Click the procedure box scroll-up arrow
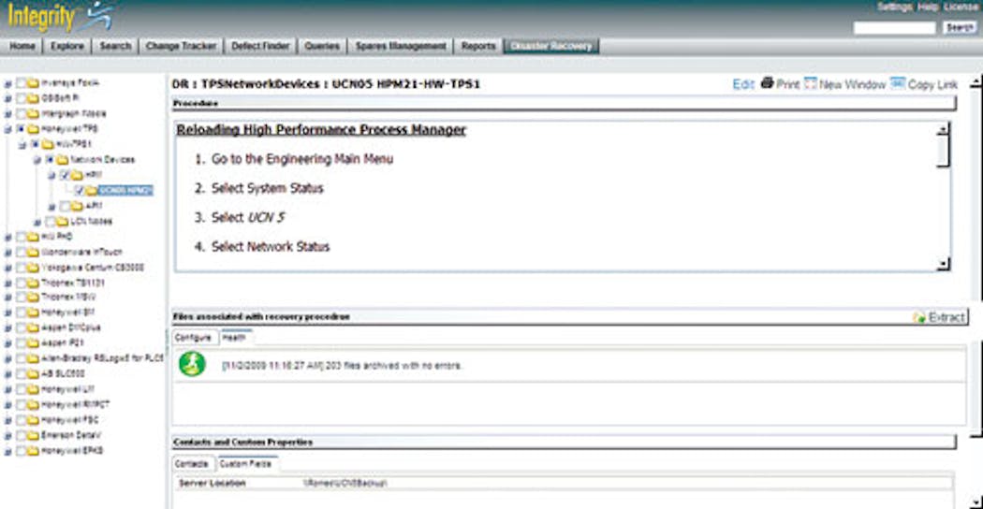The height and width of the screenshot is (509, 983). click(x=943, y=129)
